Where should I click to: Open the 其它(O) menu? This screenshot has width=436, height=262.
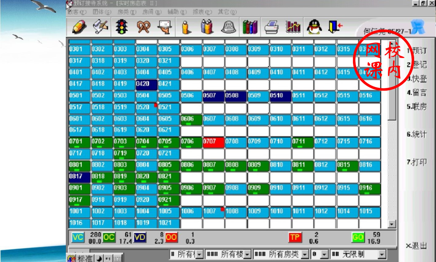[227, 12]
